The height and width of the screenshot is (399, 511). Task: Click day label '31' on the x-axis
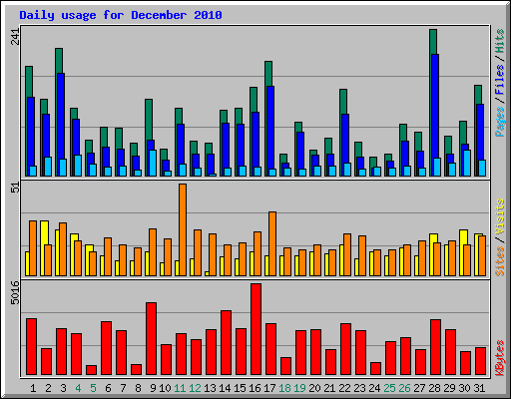(479, 388)
